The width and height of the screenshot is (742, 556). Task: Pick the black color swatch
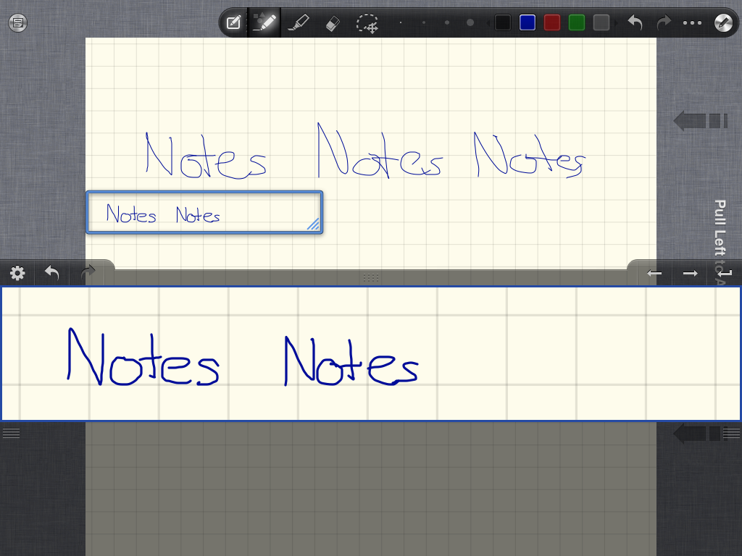[503, 22]
